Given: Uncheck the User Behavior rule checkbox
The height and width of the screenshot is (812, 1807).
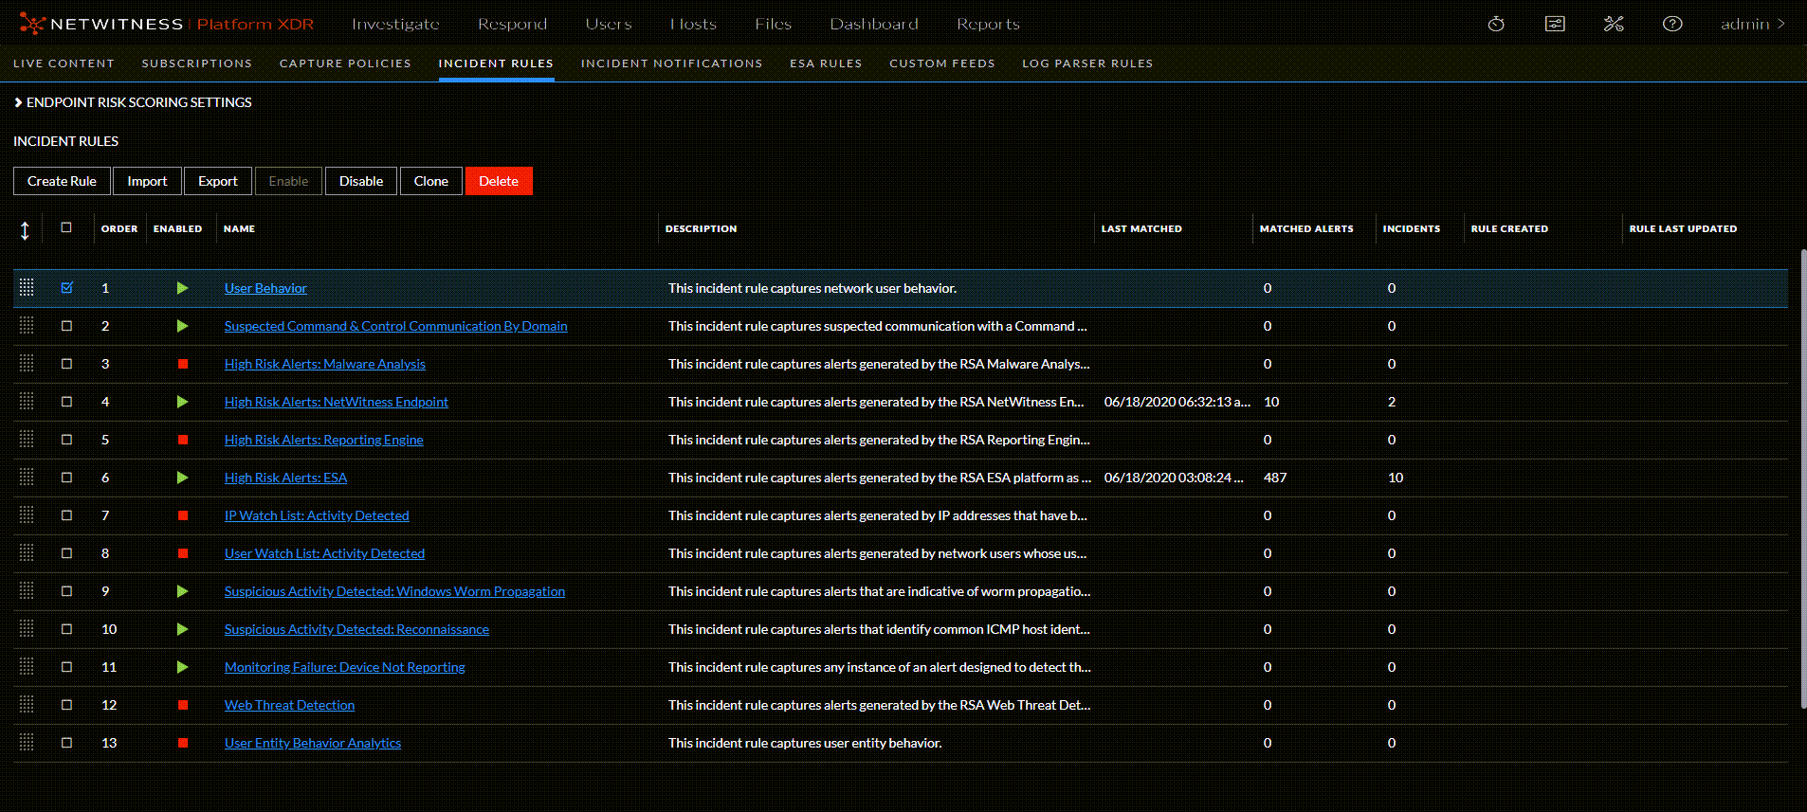Looking at the screenshot, I should pos(66,287).
